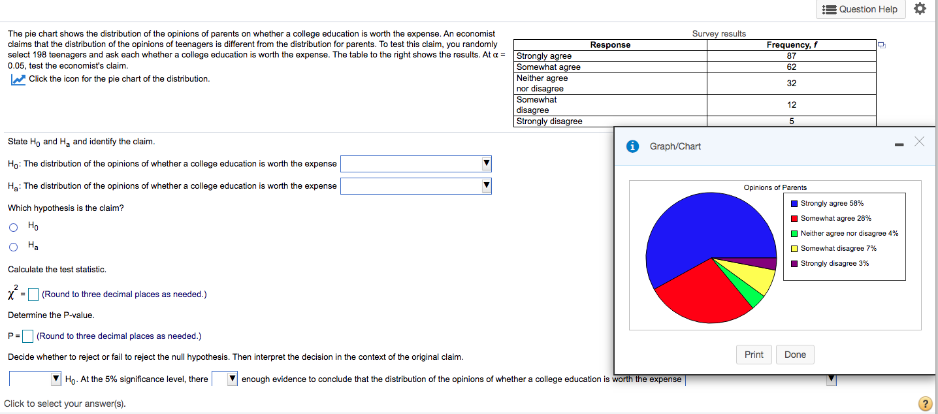
Task: Open the 'enough evidence' dropdown
Action: (225, 379)
